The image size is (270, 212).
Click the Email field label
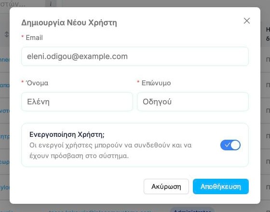[34, 38]
